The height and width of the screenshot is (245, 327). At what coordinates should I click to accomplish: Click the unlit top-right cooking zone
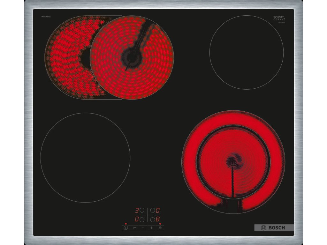coord(247,52)
